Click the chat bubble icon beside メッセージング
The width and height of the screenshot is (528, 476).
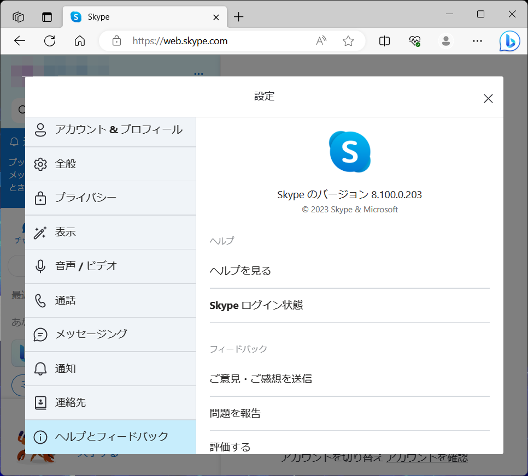[40, 335]
